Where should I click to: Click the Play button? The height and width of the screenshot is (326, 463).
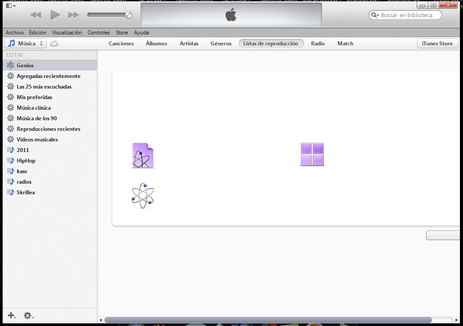pyautogui.click(x=55, y=15)
